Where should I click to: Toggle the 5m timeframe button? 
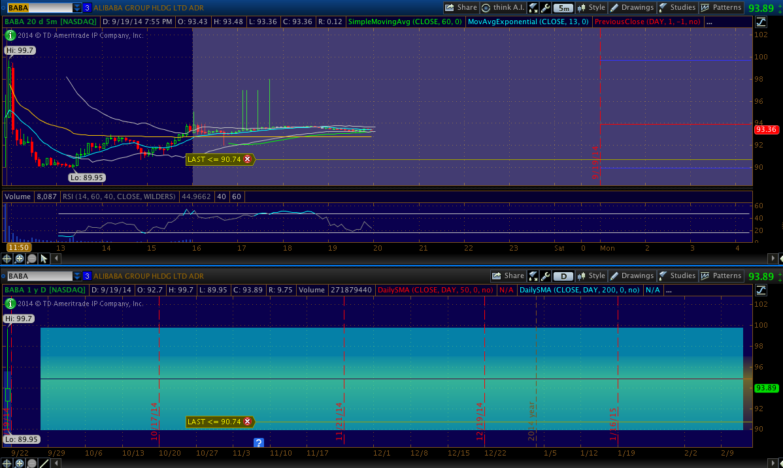pos(563,8)
